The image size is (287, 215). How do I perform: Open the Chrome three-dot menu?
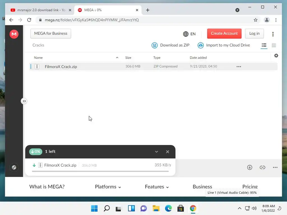pyautogui.click(x=276, y=20)
